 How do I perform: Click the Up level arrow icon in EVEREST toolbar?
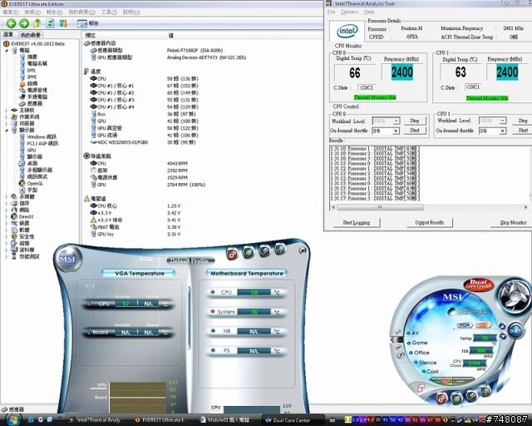pos(37,23)
